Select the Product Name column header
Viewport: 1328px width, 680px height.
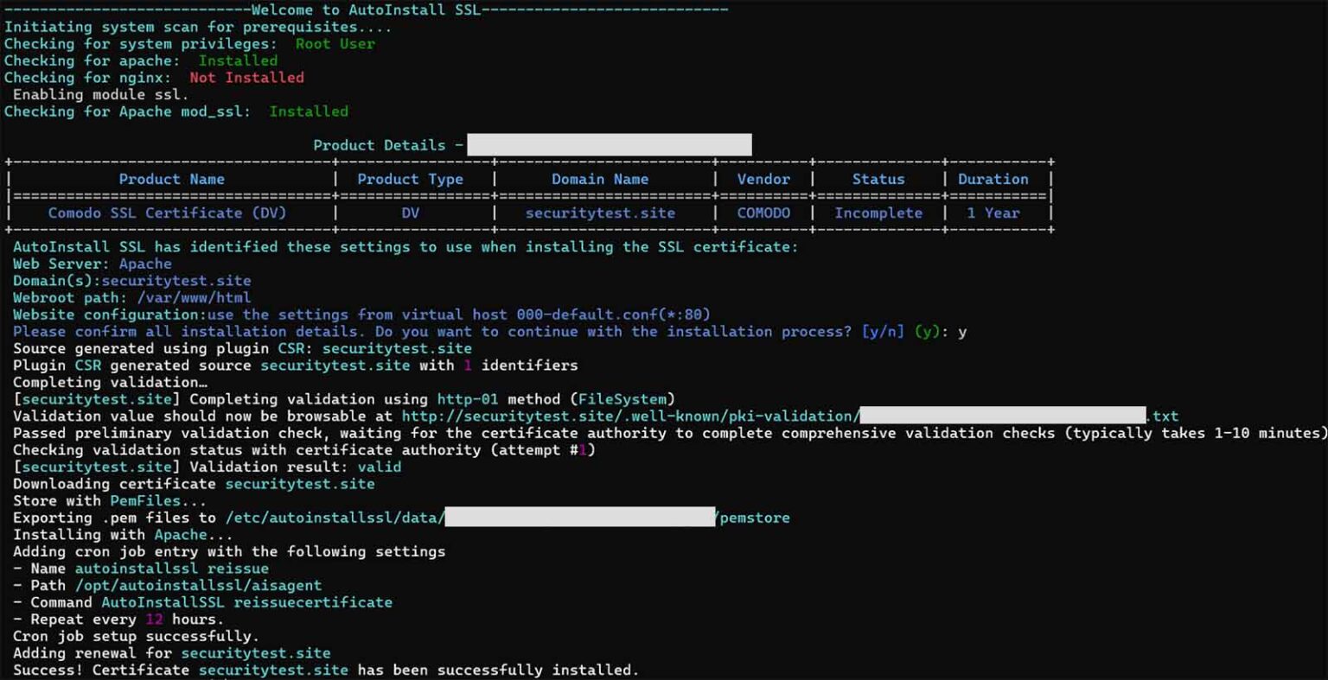click(x=171, y=179)
